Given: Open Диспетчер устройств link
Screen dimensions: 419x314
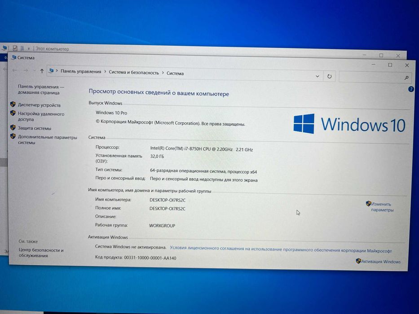Looking at the screenshot, I should 39,105.
